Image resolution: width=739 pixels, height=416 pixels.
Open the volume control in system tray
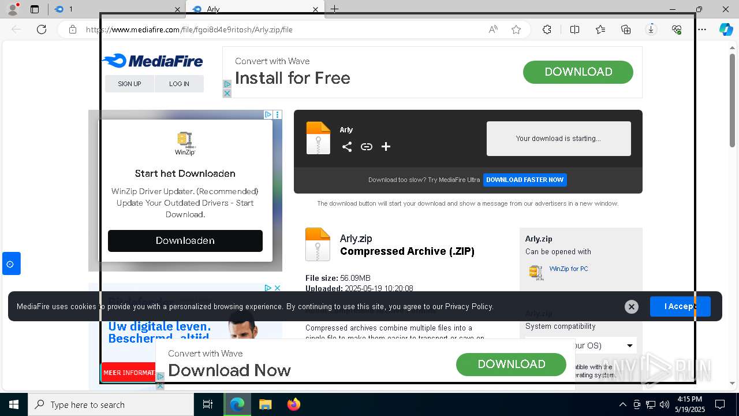click(x=665, y=404)
